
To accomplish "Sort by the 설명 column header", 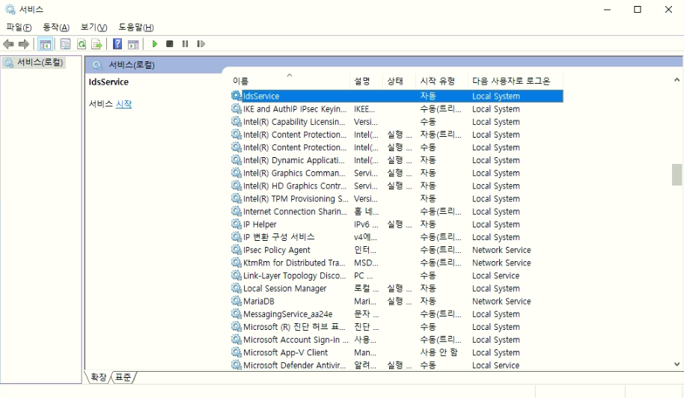I will 366,81.
